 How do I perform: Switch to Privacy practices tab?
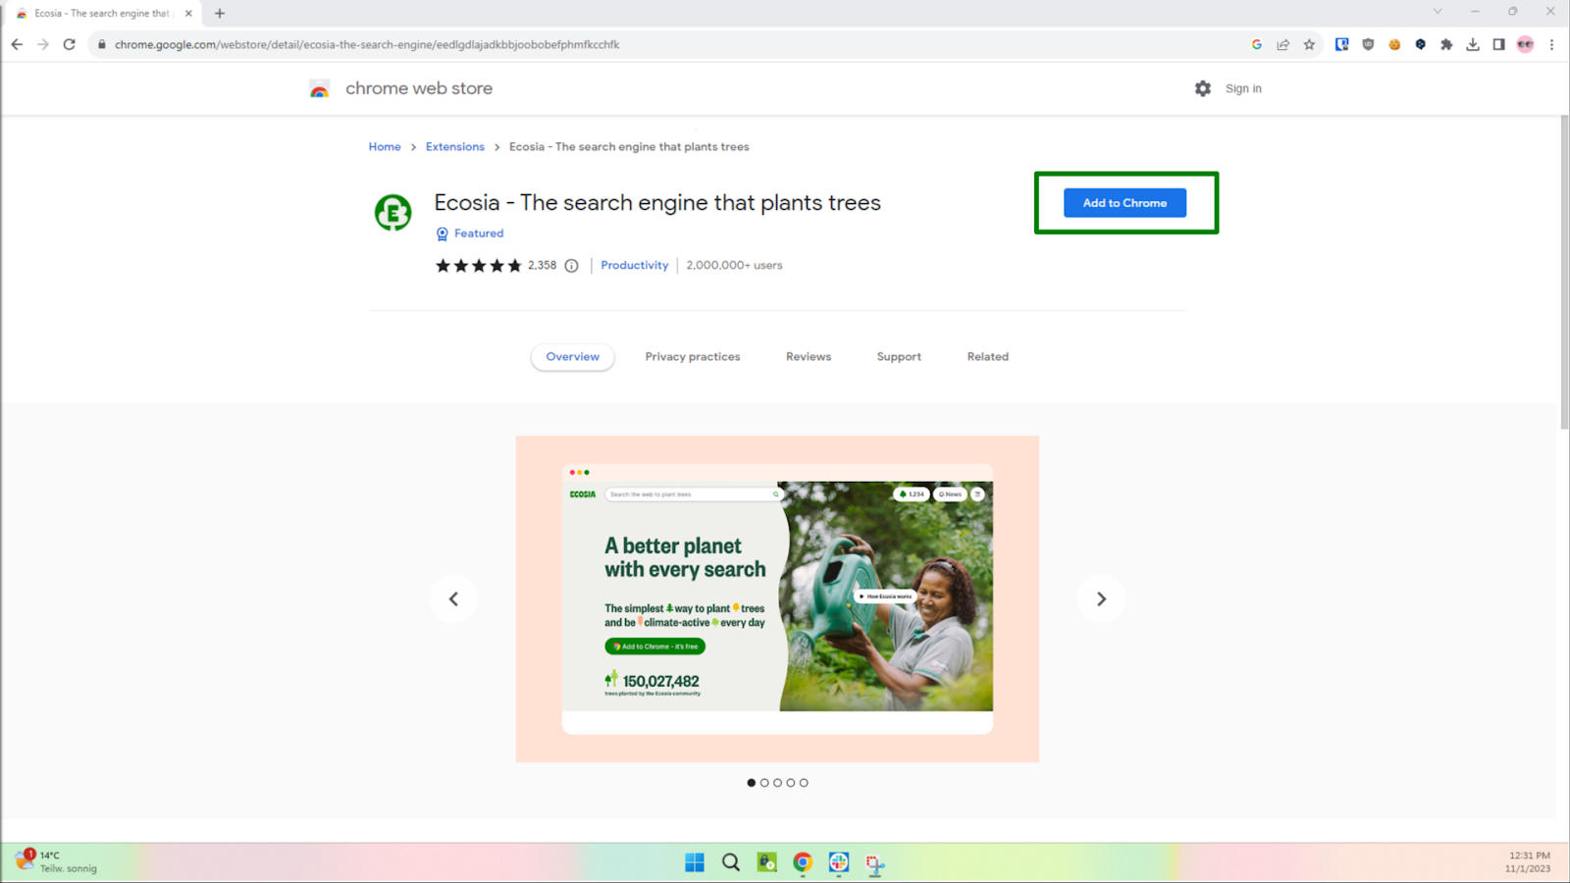coord(693,357)
